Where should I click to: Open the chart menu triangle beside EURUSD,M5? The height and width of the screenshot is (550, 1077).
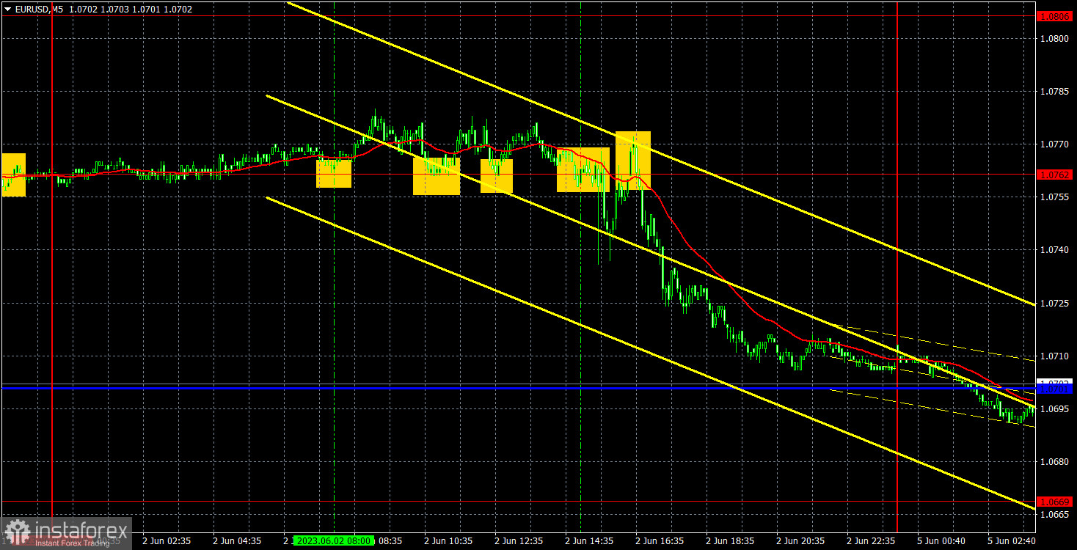(7, 10)
